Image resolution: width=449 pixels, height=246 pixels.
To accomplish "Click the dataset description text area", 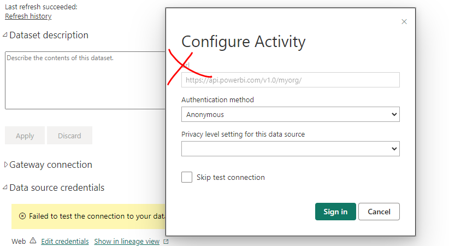I will tap(85, 80).
